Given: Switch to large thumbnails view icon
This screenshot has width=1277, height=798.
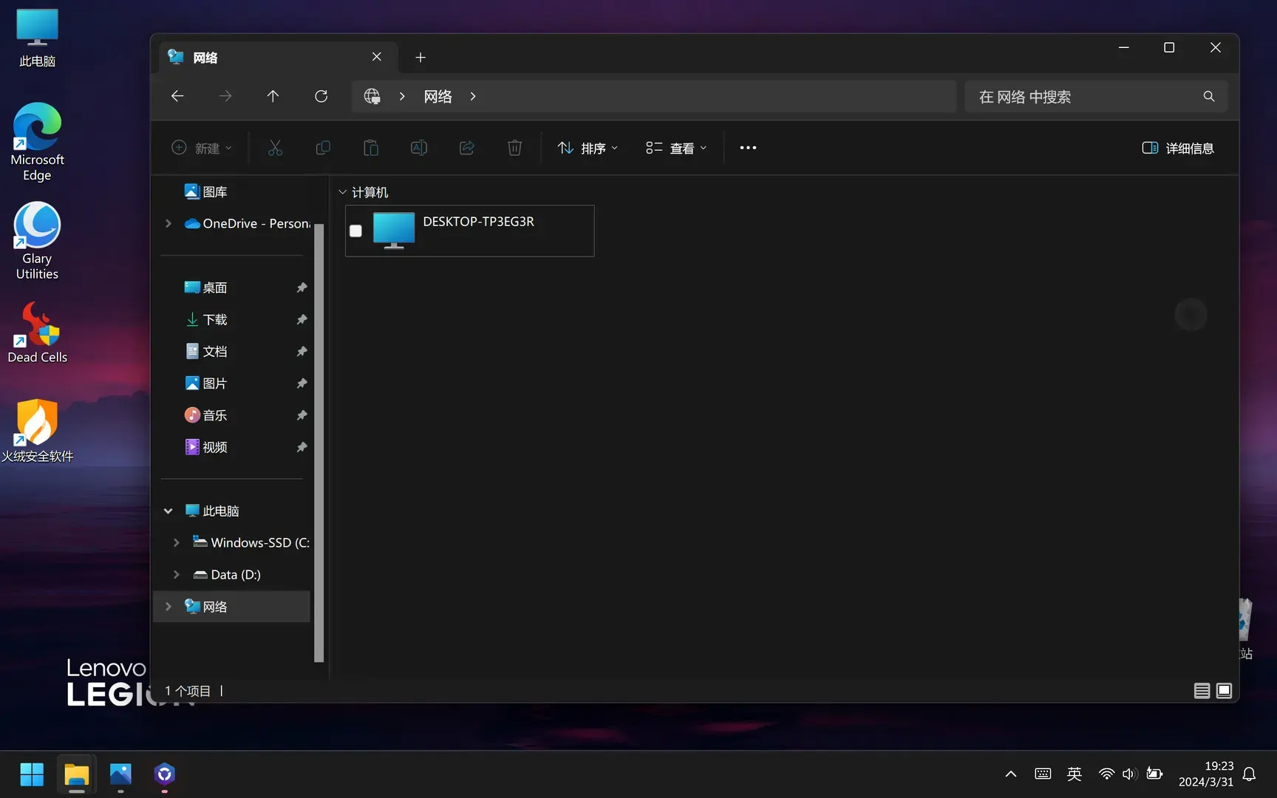Looking at the screenshot, I should coord(1224,690).
